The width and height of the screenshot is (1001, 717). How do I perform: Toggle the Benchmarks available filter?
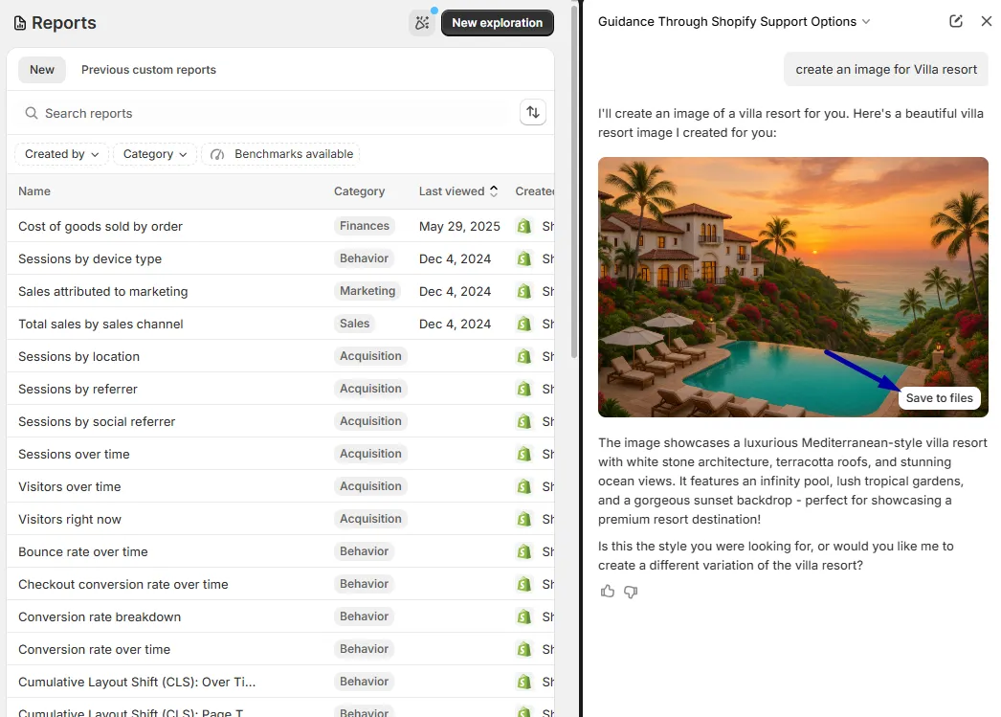tap(281, 154)
